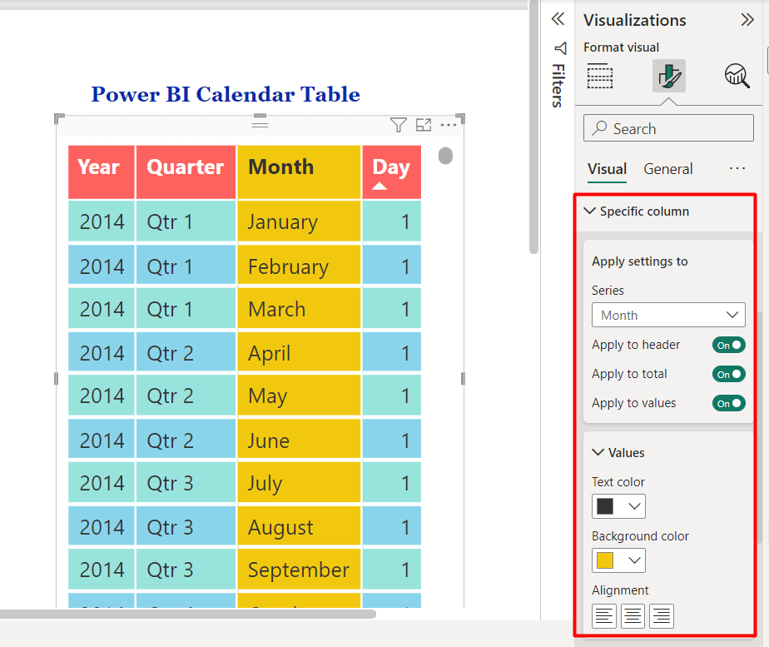Open the Build visual fields icon
Viewport: 769px width, 647px height.
[x=600, y=76]
